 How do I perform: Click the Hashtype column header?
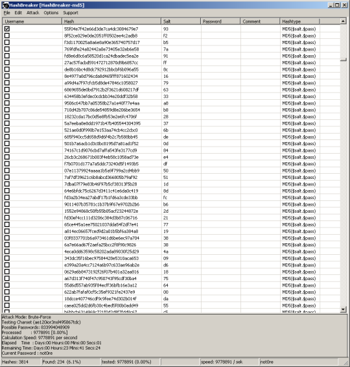(299, 21)
